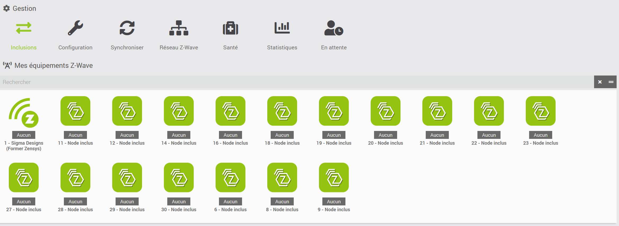Open the Inclusions arrows icon
This screenshot has height=226, width=619.
(24, 28)
